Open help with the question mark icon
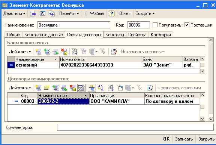Viewport: 216px width, 145px height. pyautogui.click(x=112, y=13)
